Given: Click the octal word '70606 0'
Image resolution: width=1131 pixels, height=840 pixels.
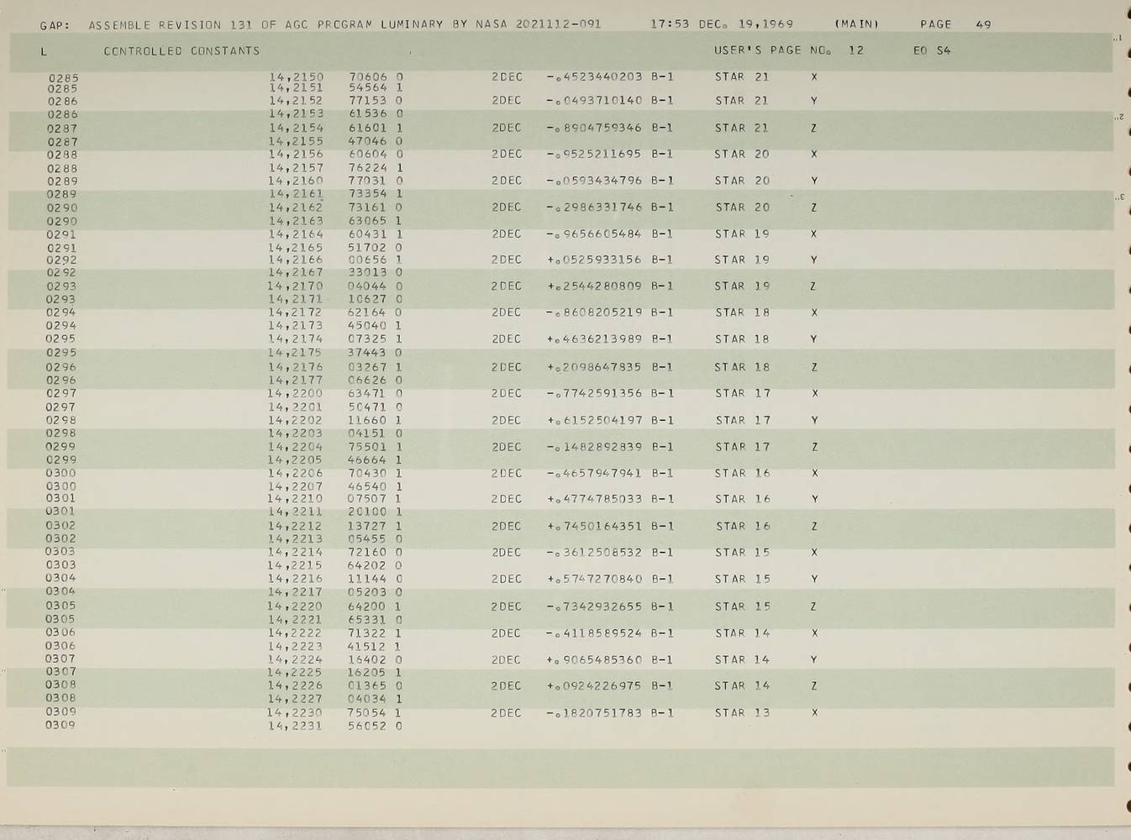Looking at the screenshot, I should tap(376, 76).
